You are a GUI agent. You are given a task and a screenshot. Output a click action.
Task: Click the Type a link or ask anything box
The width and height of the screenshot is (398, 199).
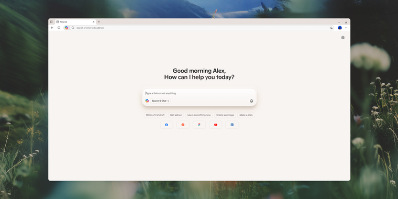click(199, 93)
